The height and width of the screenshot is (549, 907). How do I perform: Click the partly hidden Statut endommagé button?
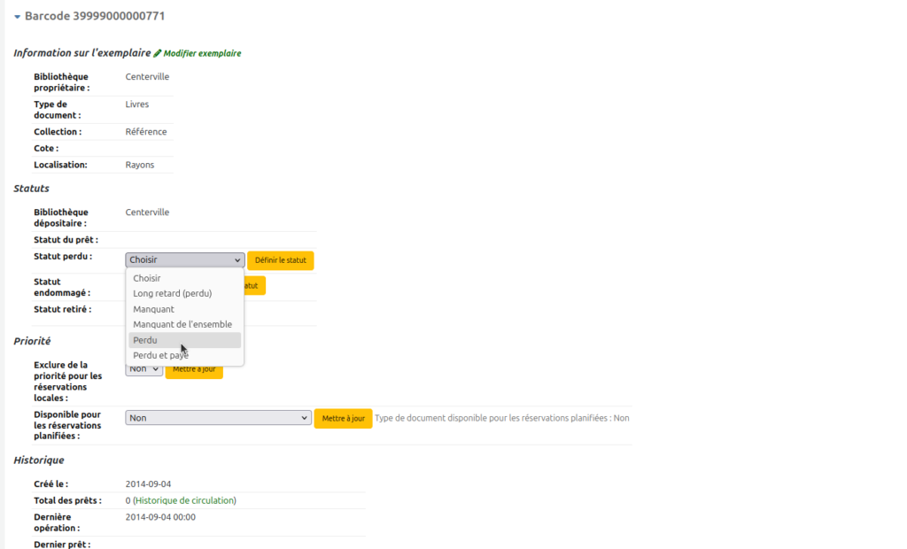255,286
